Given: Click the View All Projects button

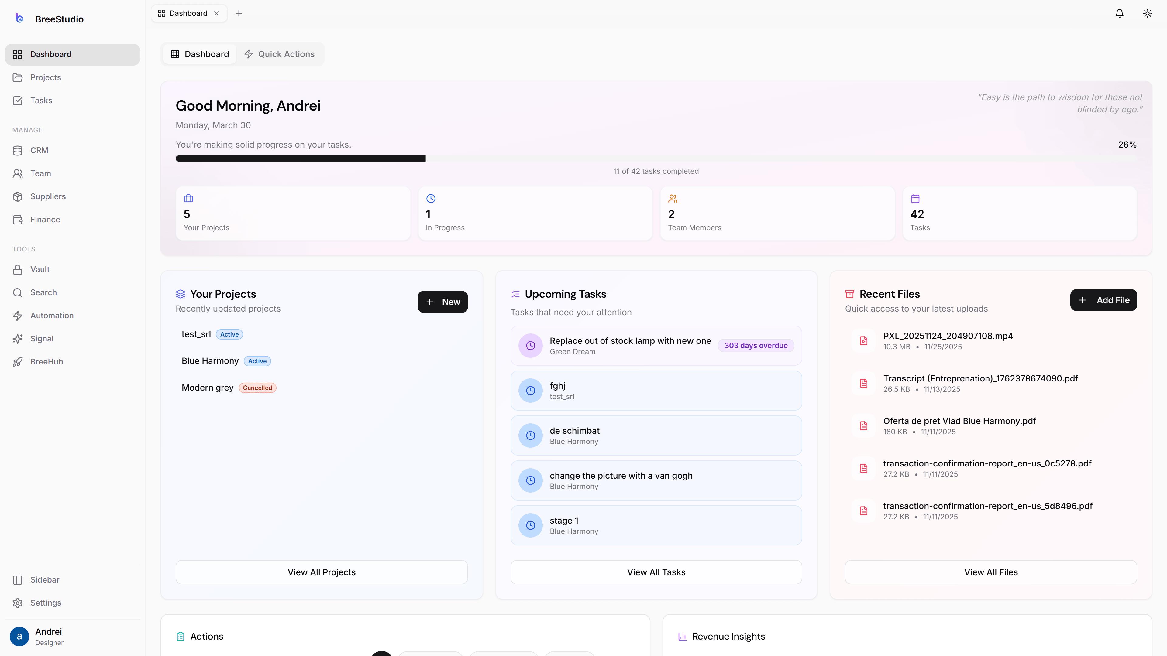Looking at the screenshot, I should click(322, 572).
